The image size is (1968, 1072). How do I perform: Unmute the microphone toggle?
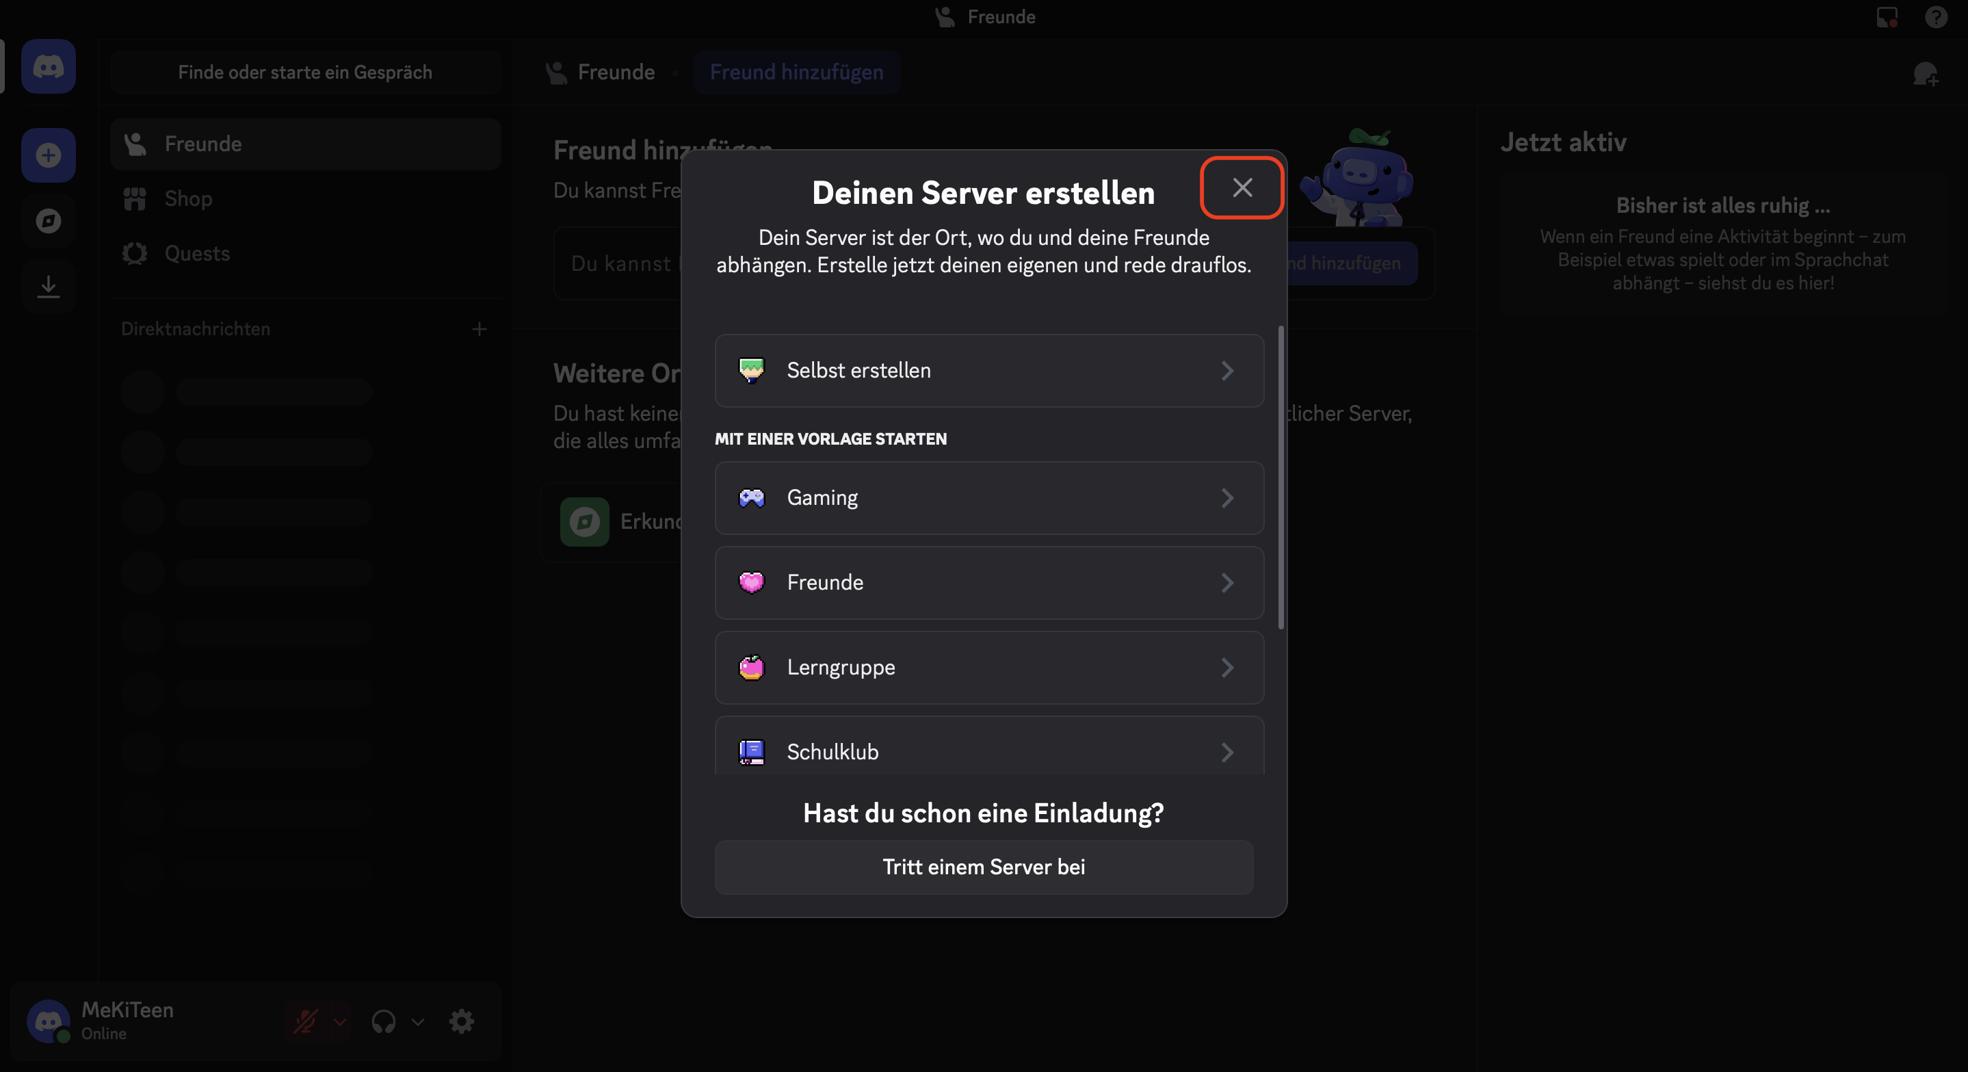coord(306,1021)
